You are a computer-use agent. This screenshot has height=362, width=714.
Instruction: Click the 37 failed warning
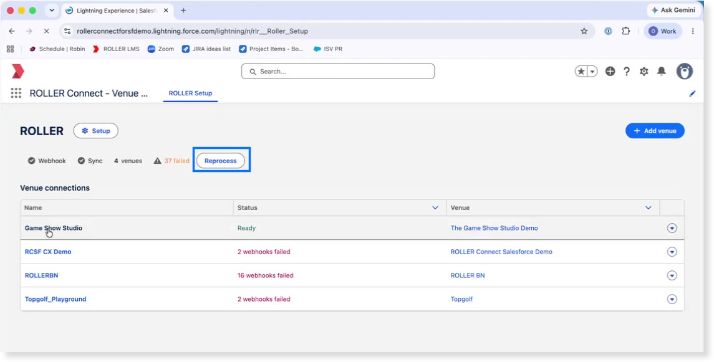171,161
